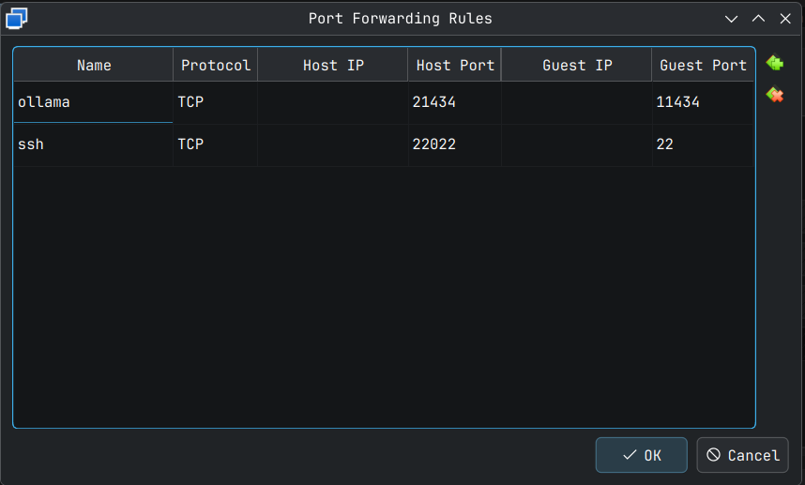Select the ssh rule name cell
Image resolution: width=805 pixels, height=485 pixels.
[93, 145]
